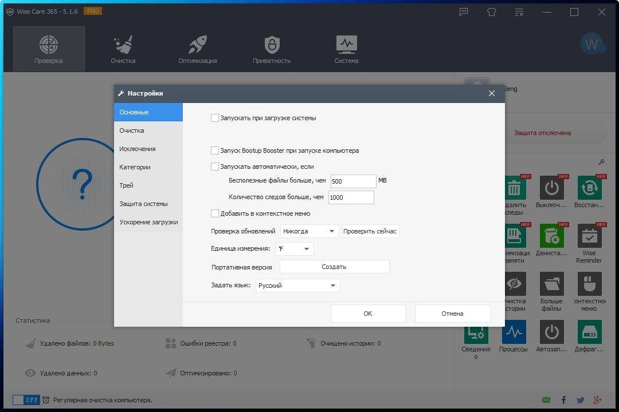Click the PRO badge in title bar
This screenshot has height=412, width=619.
point(93,11)
